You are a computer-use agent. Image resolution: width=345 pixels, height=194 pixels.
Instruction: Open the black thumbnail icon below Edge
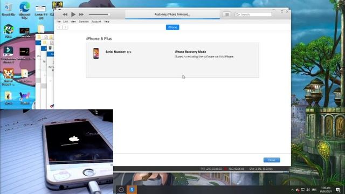[x=24, y=32]
